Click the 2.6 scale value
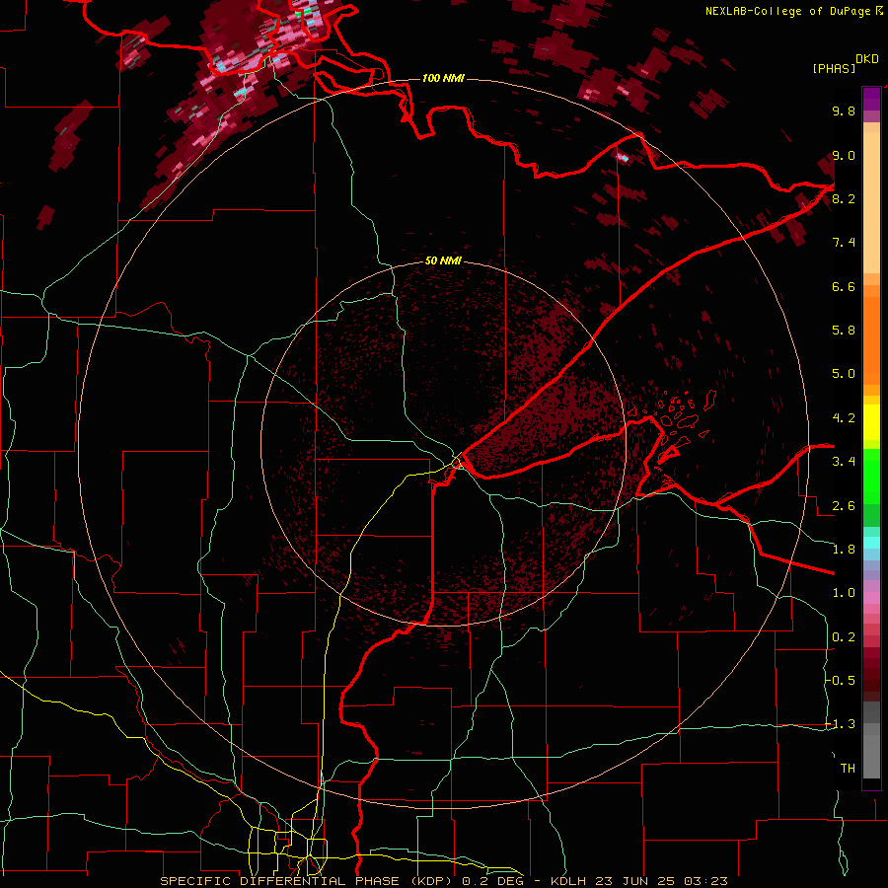This screenshot has width=888, height=888. point(844,506)
